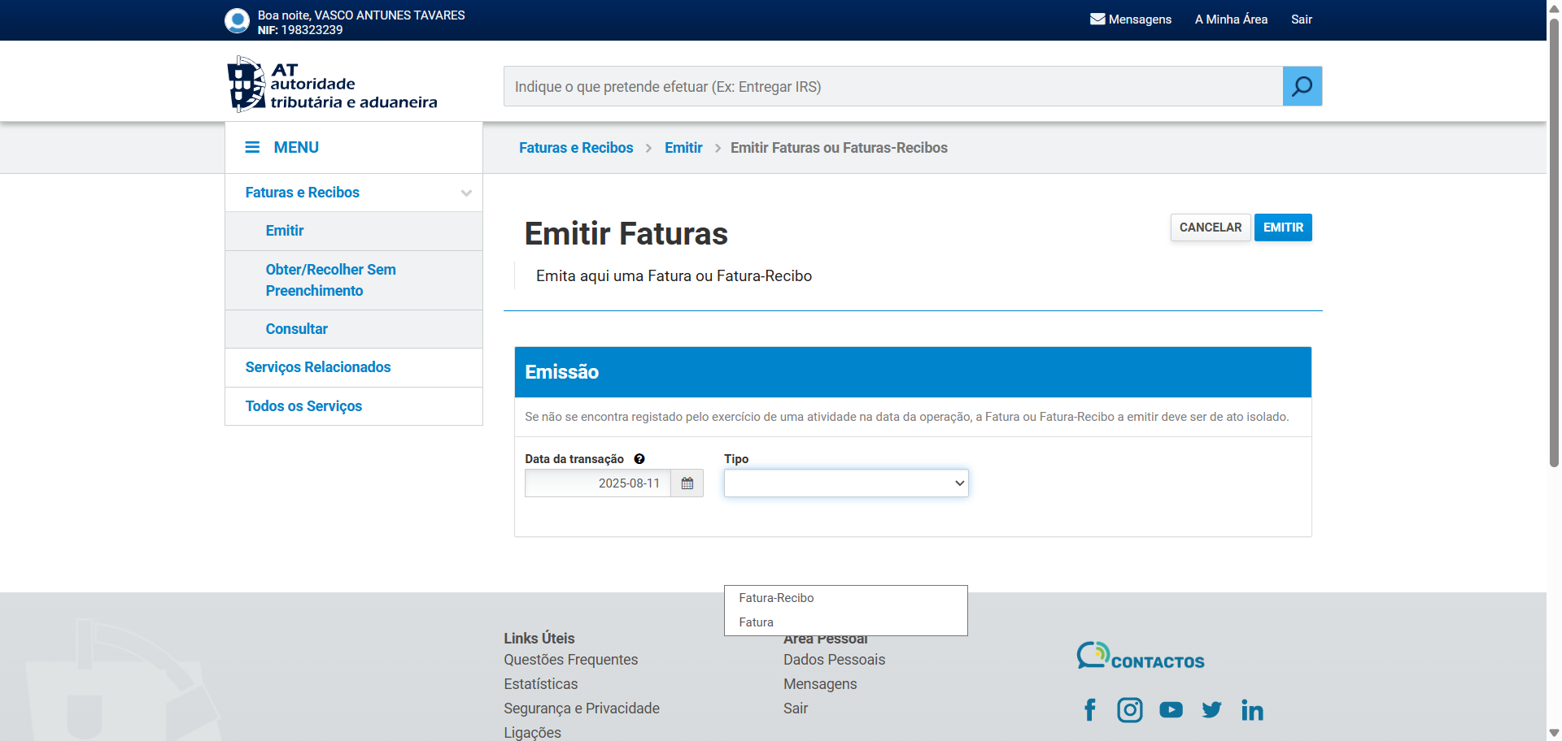Open the Contactos speech bubble link

pyautogui.click(x=1141, y=656)
